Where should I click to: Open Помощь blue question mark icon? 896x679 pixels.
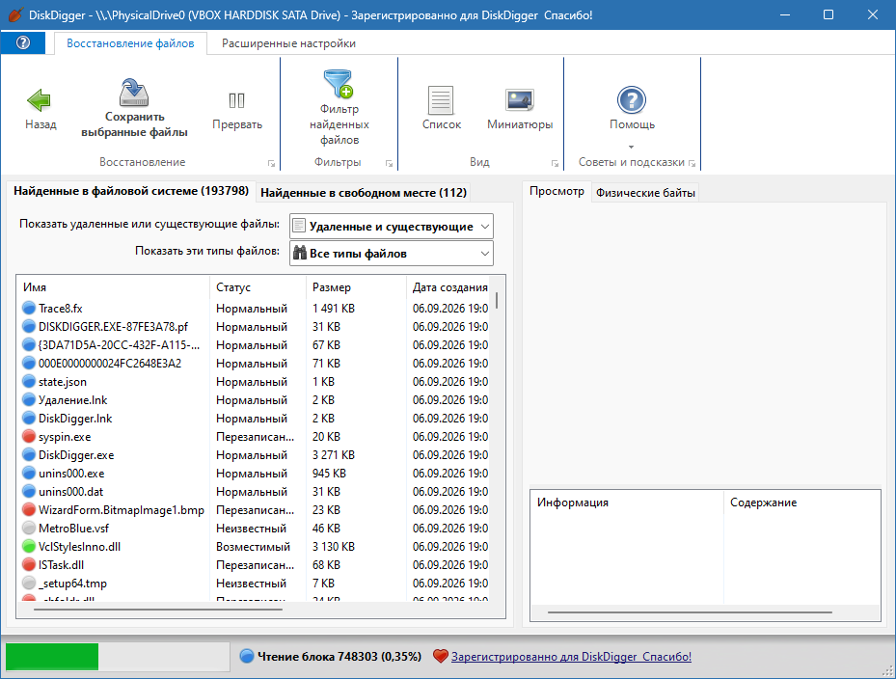(x=632, y=100)
